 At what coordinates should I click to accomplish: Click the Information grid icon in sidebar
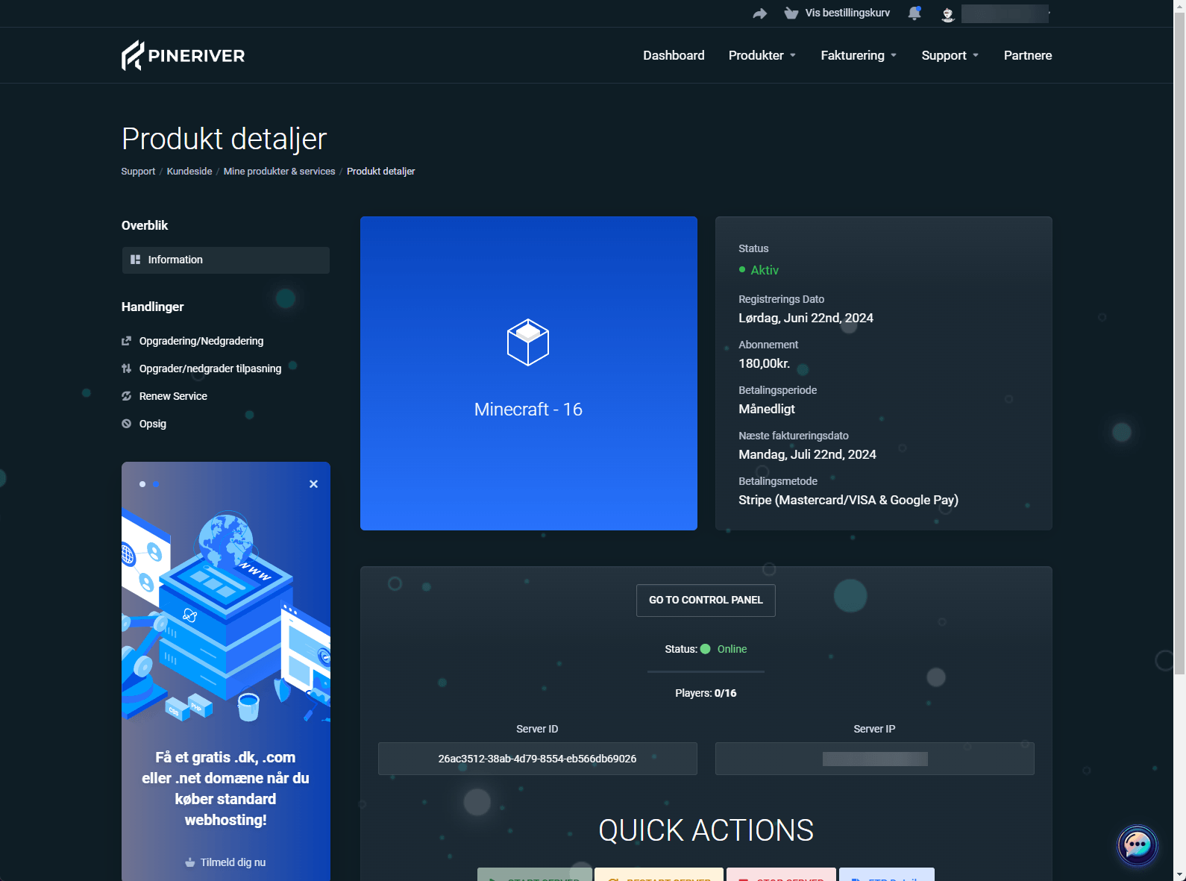[135, 260]
